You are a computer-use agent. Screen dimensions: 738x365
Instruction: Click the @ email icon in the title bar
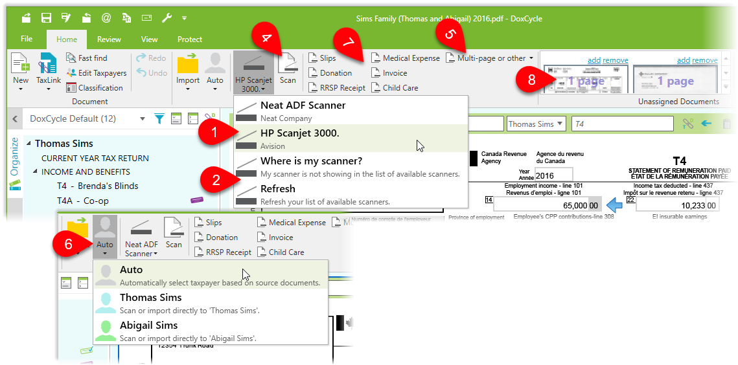click(106, 18)
